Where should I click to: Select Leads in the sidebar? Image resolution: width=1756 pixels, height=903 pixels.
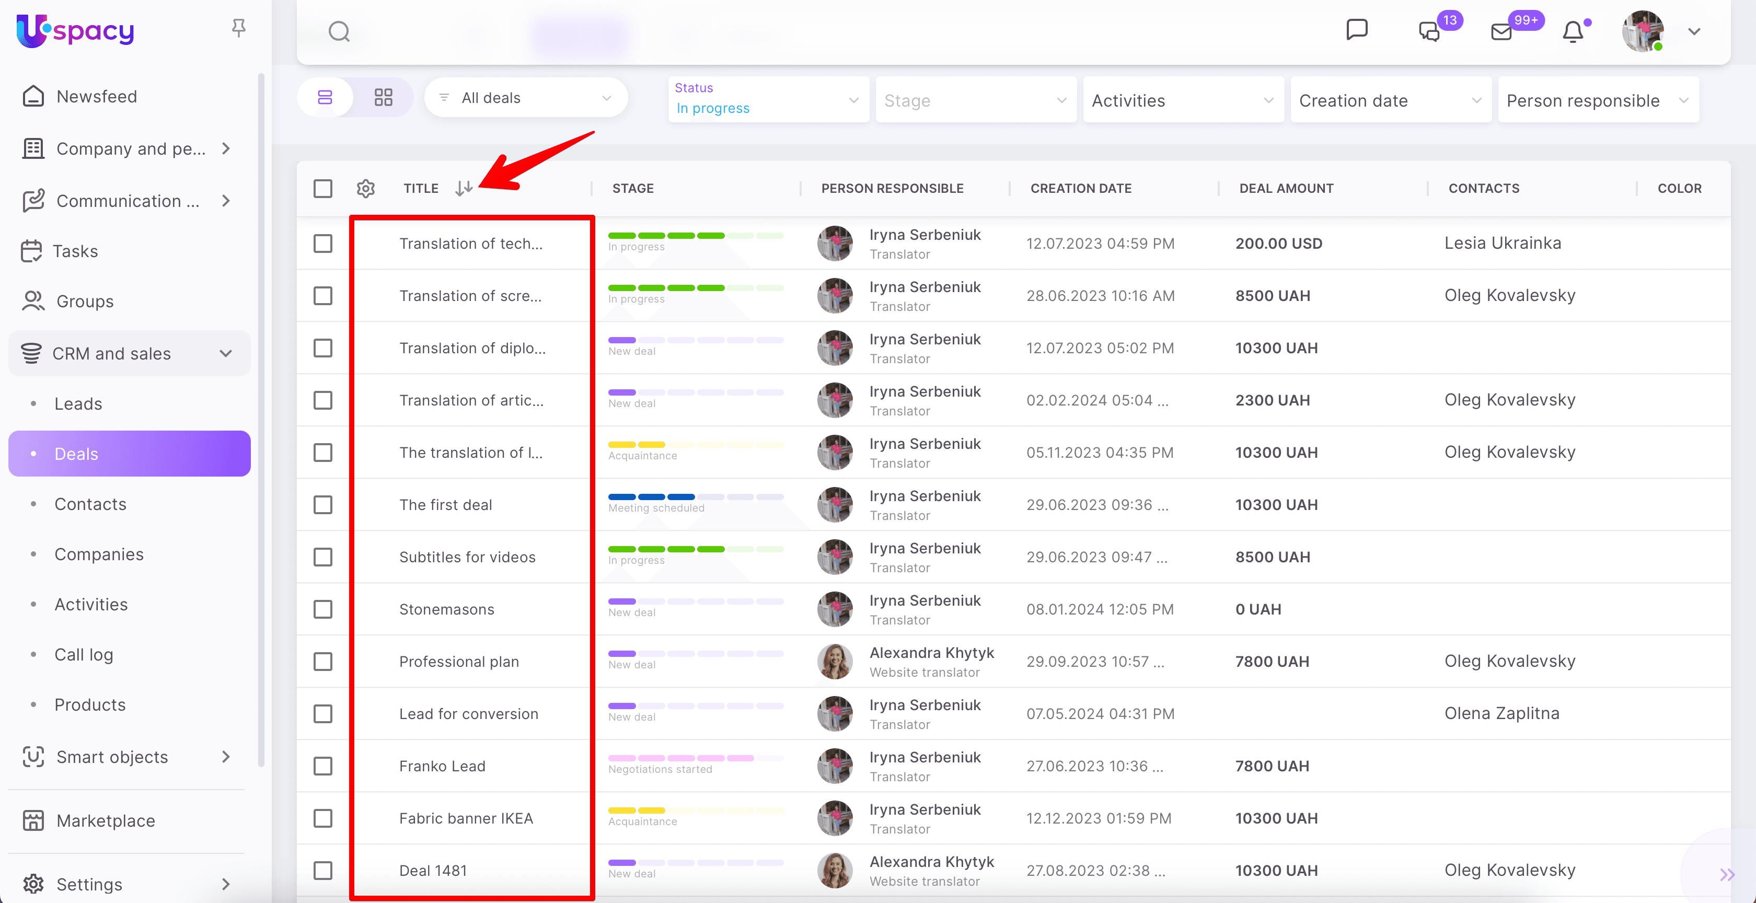(78, 403)
